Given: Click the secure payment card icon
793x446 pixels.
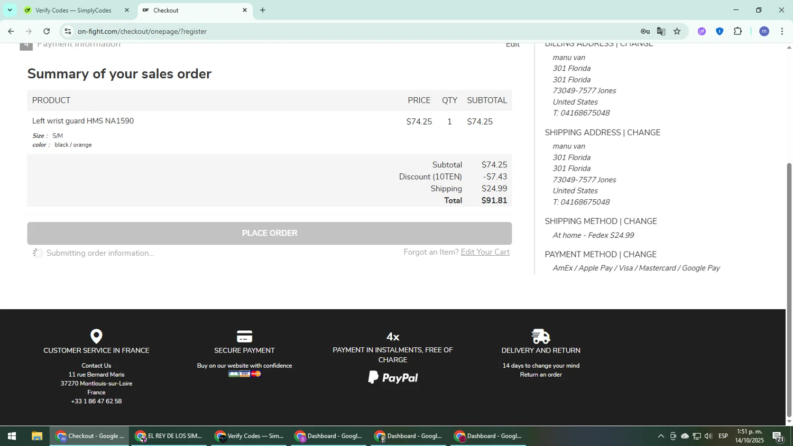Looking at the screenshot, I should (244, 336).
